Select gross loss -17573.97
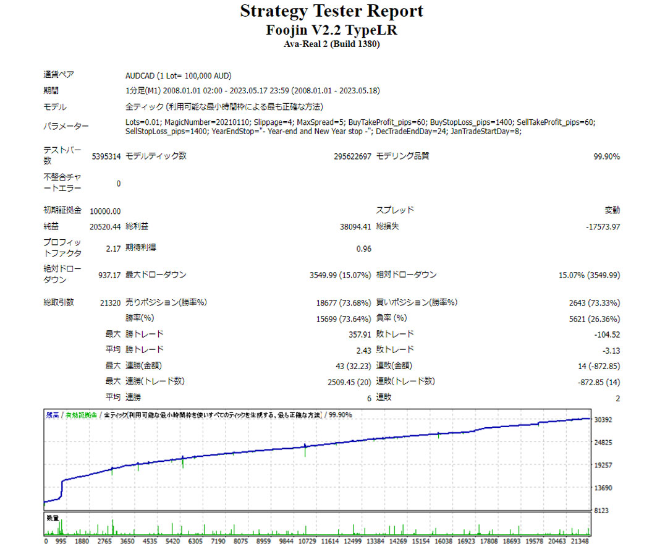 pos(603,227)
